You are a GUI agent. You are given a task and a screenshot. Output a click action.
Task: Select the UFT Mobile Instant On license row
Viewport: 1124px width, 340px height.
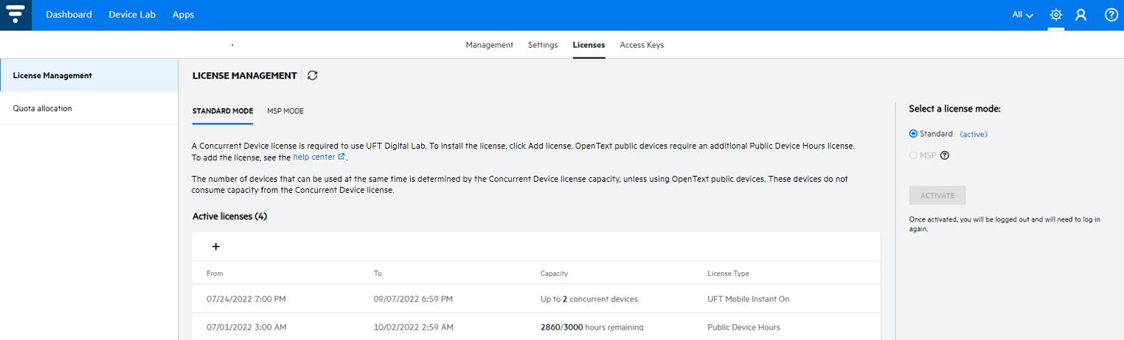(536, 299)
